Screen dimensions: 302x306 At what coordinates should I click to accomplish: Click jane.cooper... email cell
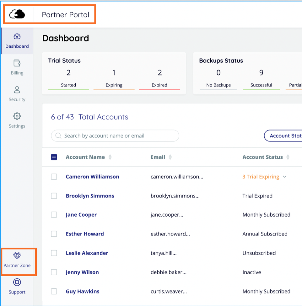[x=167, y=215]
